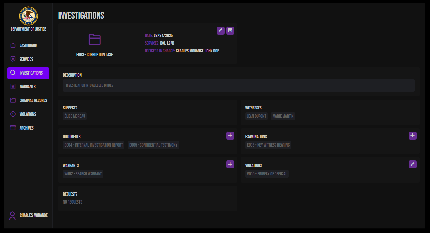Image resolution: width=430 pixels, height=233 pixels.
Task: Open the user profile icon for Charles Morange
Action: [12, 215]
